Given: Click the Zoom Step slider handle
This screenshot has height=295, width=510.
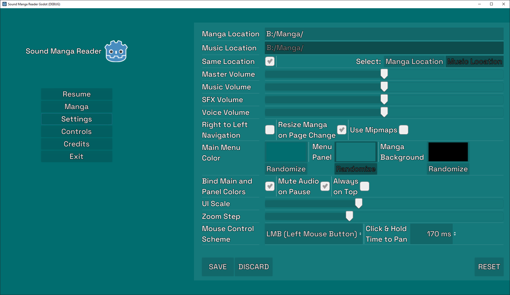Looking at the screenshot, I should [x=349, y=216].
